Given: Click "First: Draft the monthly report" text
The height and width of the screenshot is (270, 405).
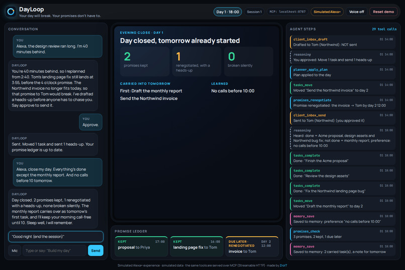Looking at the screenshot, I should (x=151, y=91).
